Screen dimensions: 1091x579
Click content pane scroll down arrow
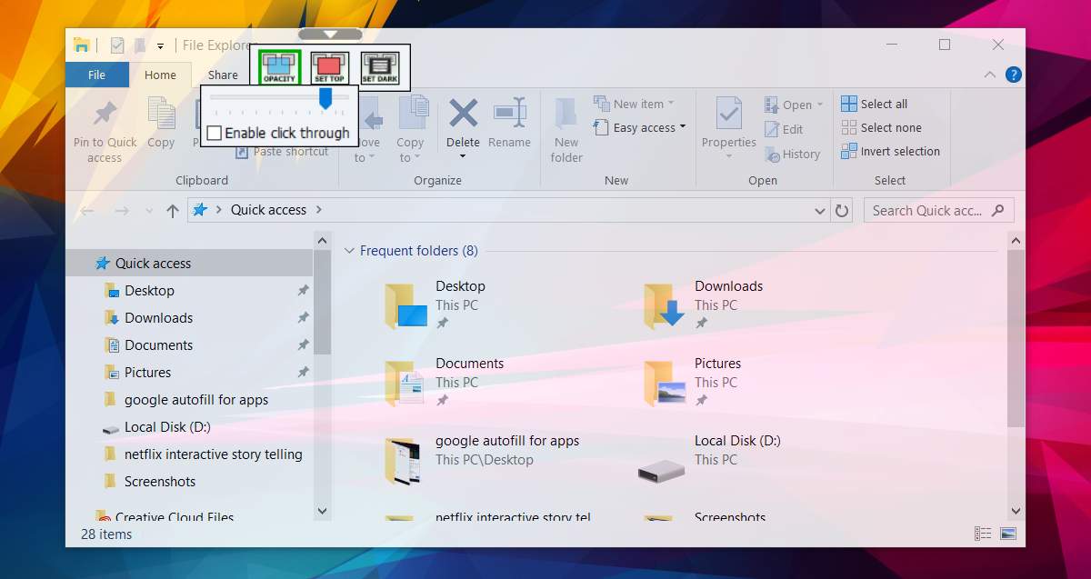click(1016, 511)
